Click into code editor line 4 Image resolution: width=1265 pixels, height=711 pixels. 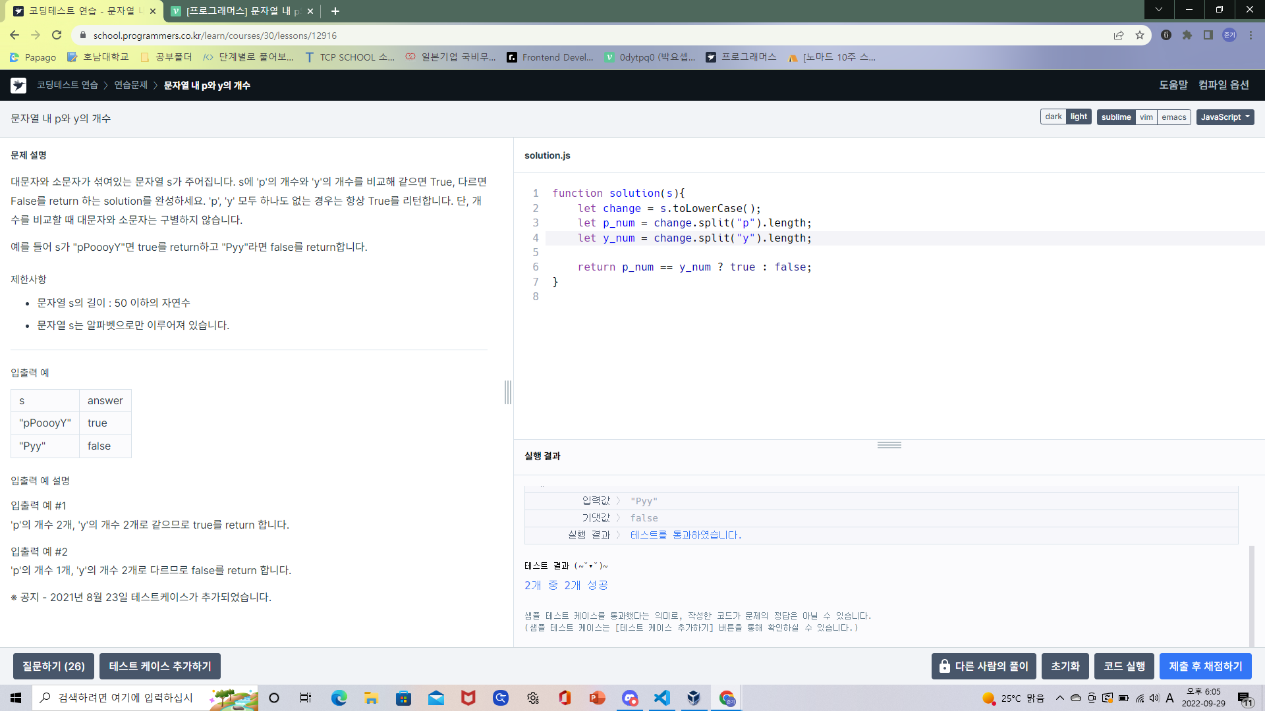[x=905, y=238]
